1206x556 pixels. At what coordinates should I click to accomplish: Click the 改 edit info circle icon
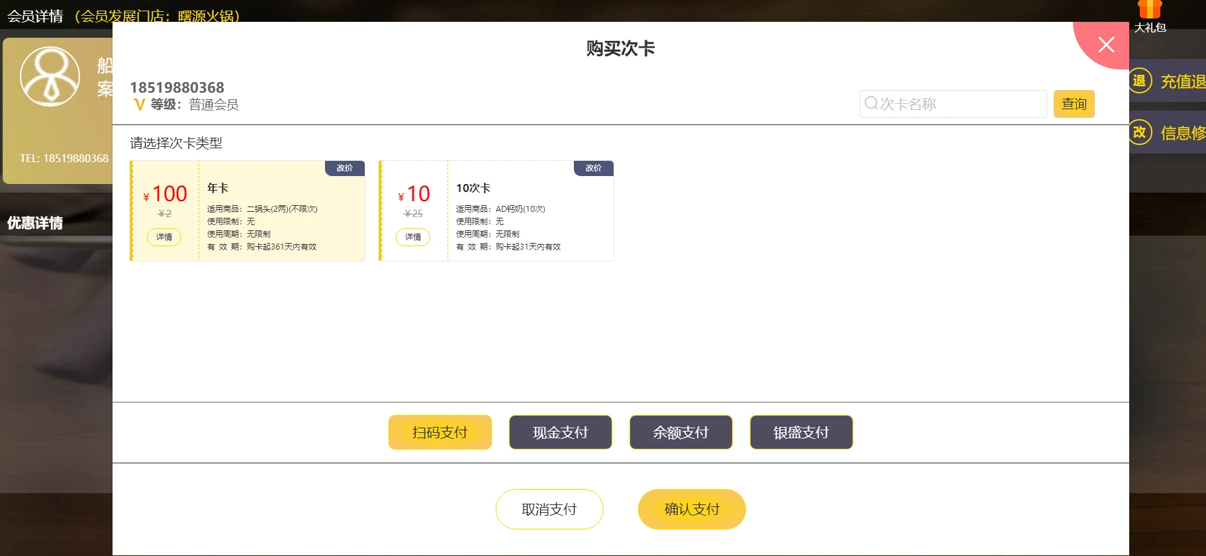[x=1139, y=132]
